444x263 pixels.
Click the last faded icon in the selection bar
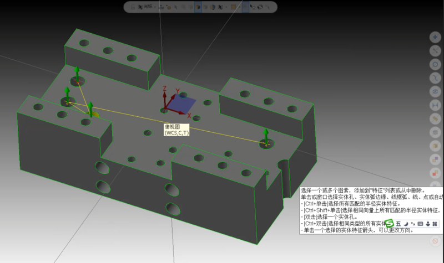(268, 7)
